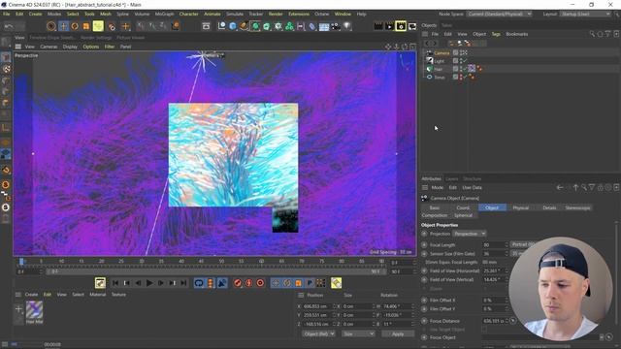This screenshot has width=621, height=349.
Task: Activate the Rotate tool in the top toolbar
Action: tap(75, 26)
